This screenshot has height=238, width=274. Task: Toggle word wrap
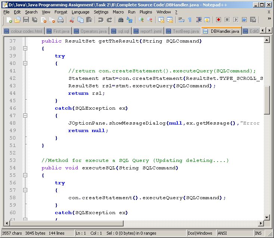tap(181, 20)
